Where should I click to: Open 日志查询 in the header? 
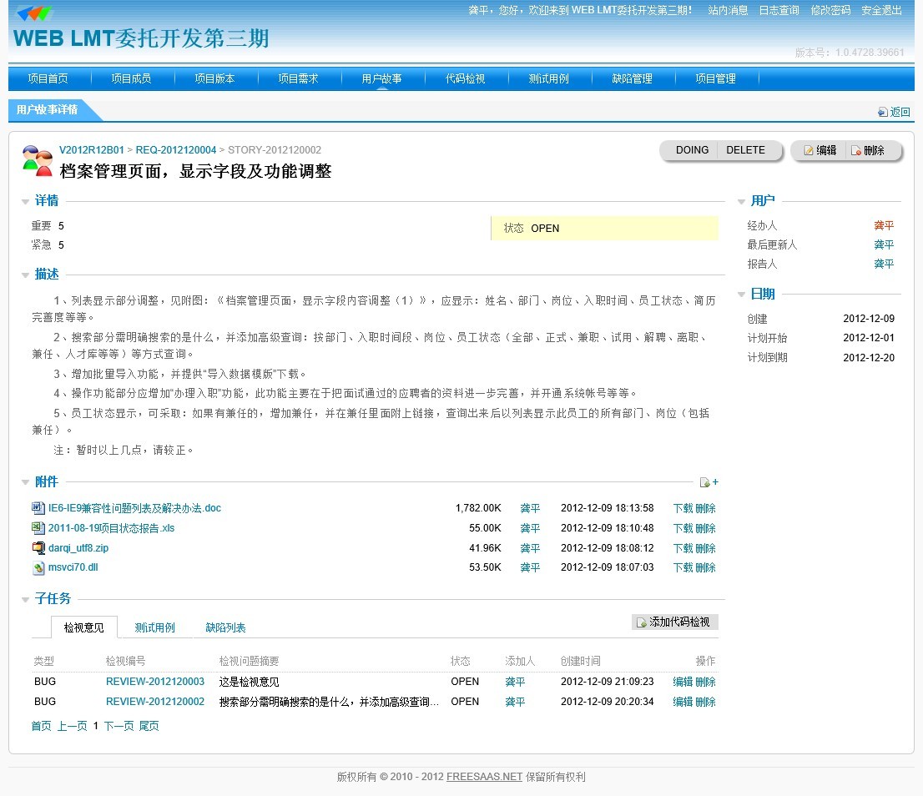[x=779, y=11]
